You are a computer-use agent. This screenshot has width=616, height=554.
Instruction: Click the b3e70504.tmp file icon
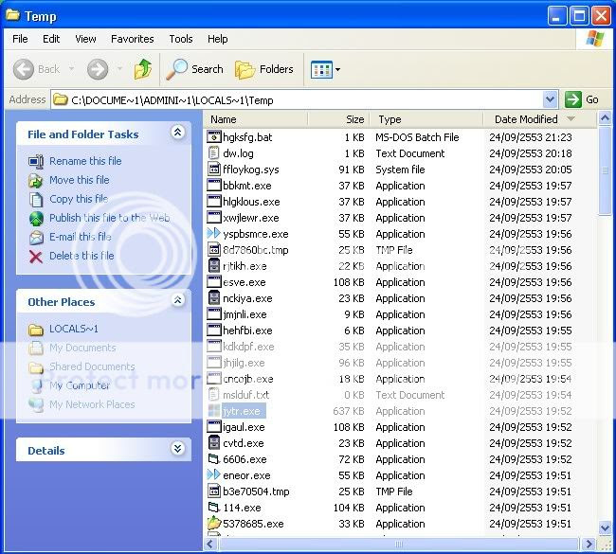click(x=214, y=491)
